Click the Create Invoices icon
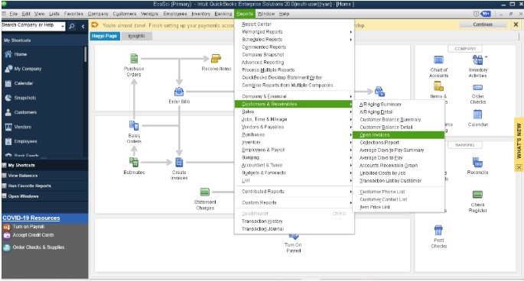Image resolution: width=524 pixels, height=281 pixels. (x=179, y=162)
